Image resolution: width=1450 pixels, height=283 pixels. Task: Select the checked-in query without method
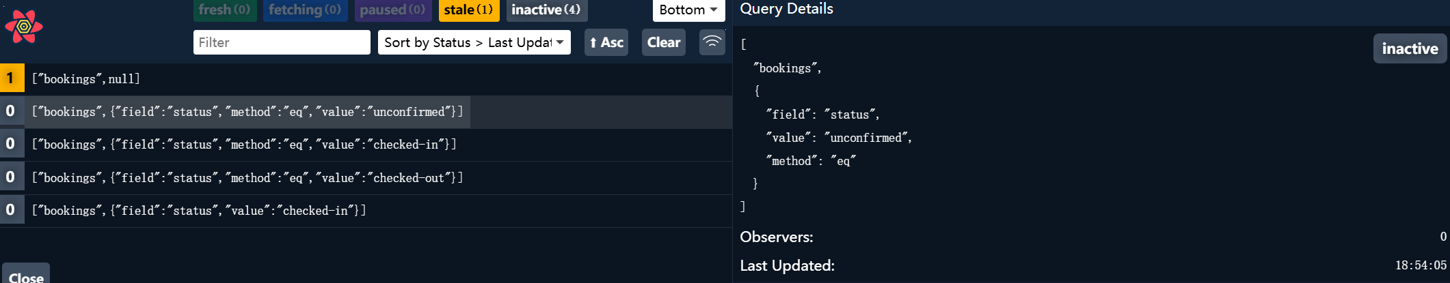click(199, 211)
